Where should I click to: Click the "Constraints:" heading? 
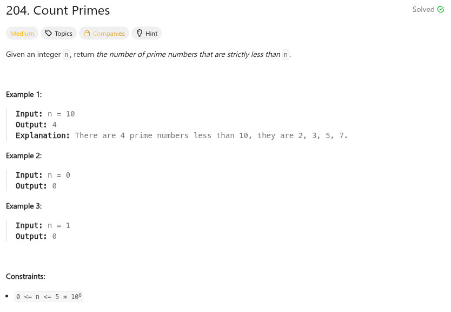pyautogui.click(x=25, y=276)
